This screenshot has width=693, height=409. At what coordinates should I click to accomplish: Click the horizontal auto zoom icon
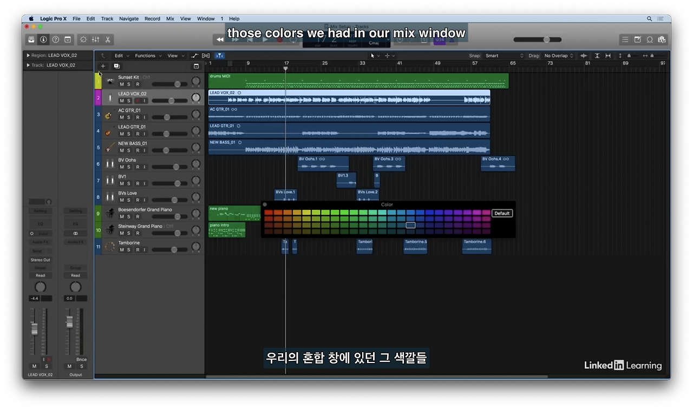(x=608, y=56)
